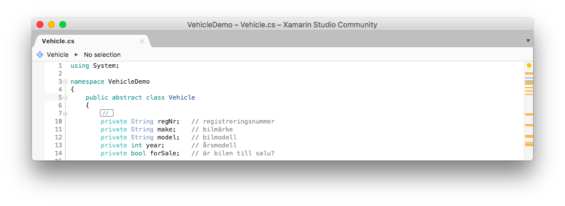This screenshot has height=206, width=565.
Task: Click the breadcrumb separator arrow
Action: (x=76, y=55)
